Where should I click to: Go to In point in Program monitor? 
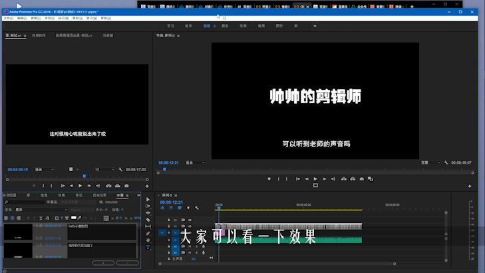tap(298, 179)
